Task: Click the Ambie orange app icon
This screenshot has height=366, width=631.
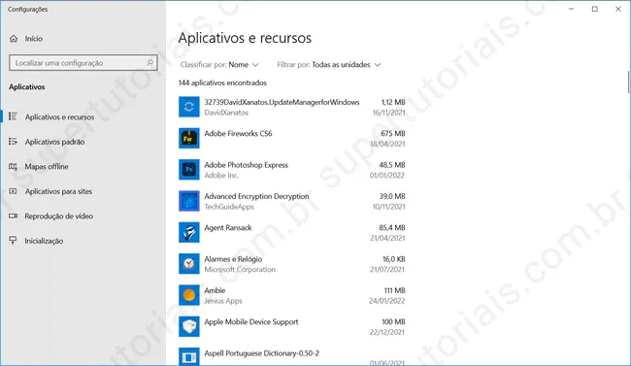Action: 189,295
